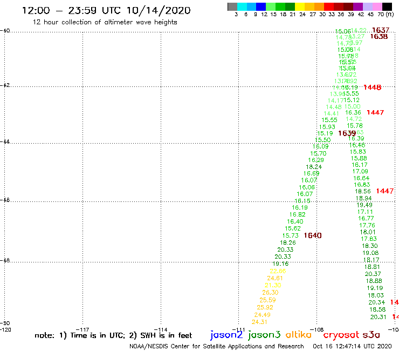Click the wave height value '16.69'
The width and height of the screenshot is (399, 351).
(311, 173)
